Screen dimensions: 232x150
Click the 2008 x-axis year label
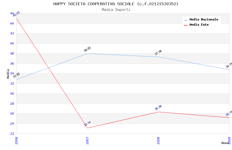point(159,140)
